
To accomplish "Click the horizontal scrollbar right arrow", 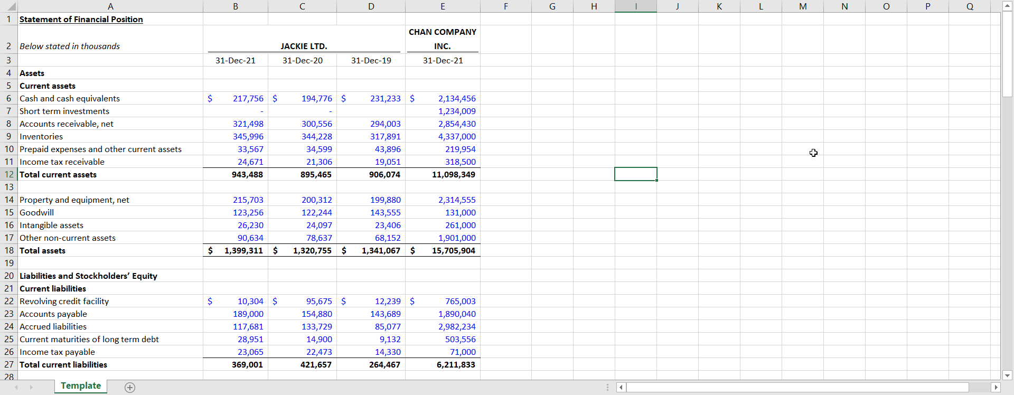I will [996, 387].
